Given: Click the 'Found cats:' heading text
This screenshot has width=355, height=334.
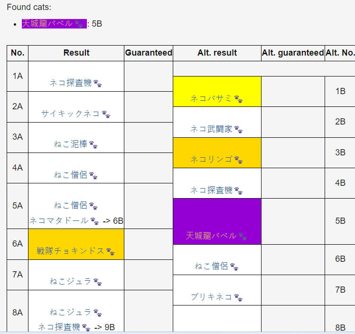Looking at the screenshot, I should tap(29, 7).
